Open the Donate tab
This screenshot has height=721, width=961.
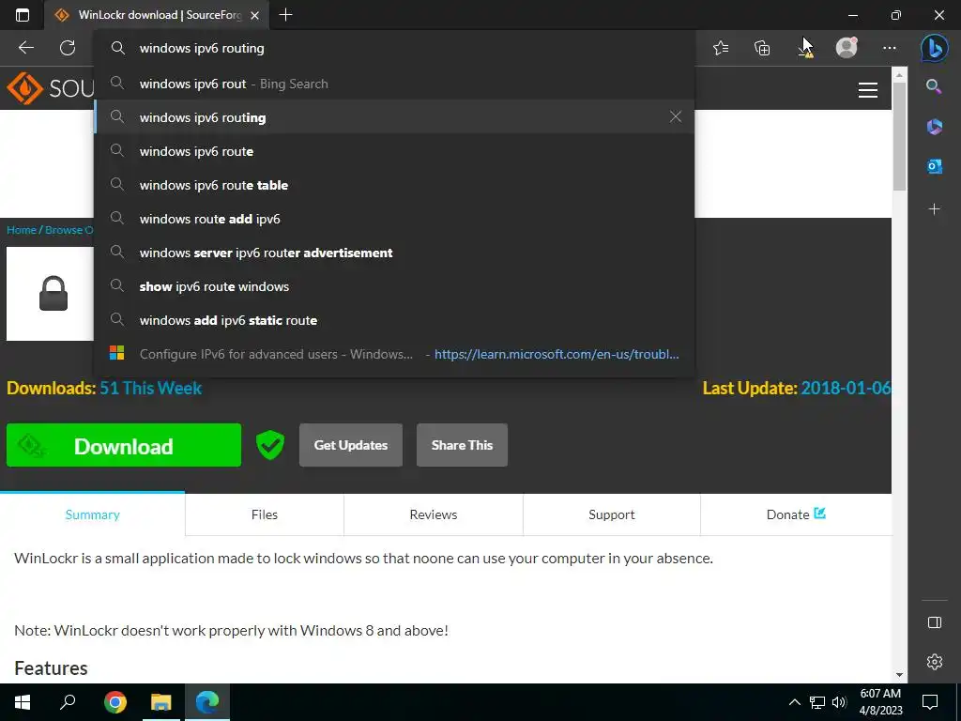point(796,514)
